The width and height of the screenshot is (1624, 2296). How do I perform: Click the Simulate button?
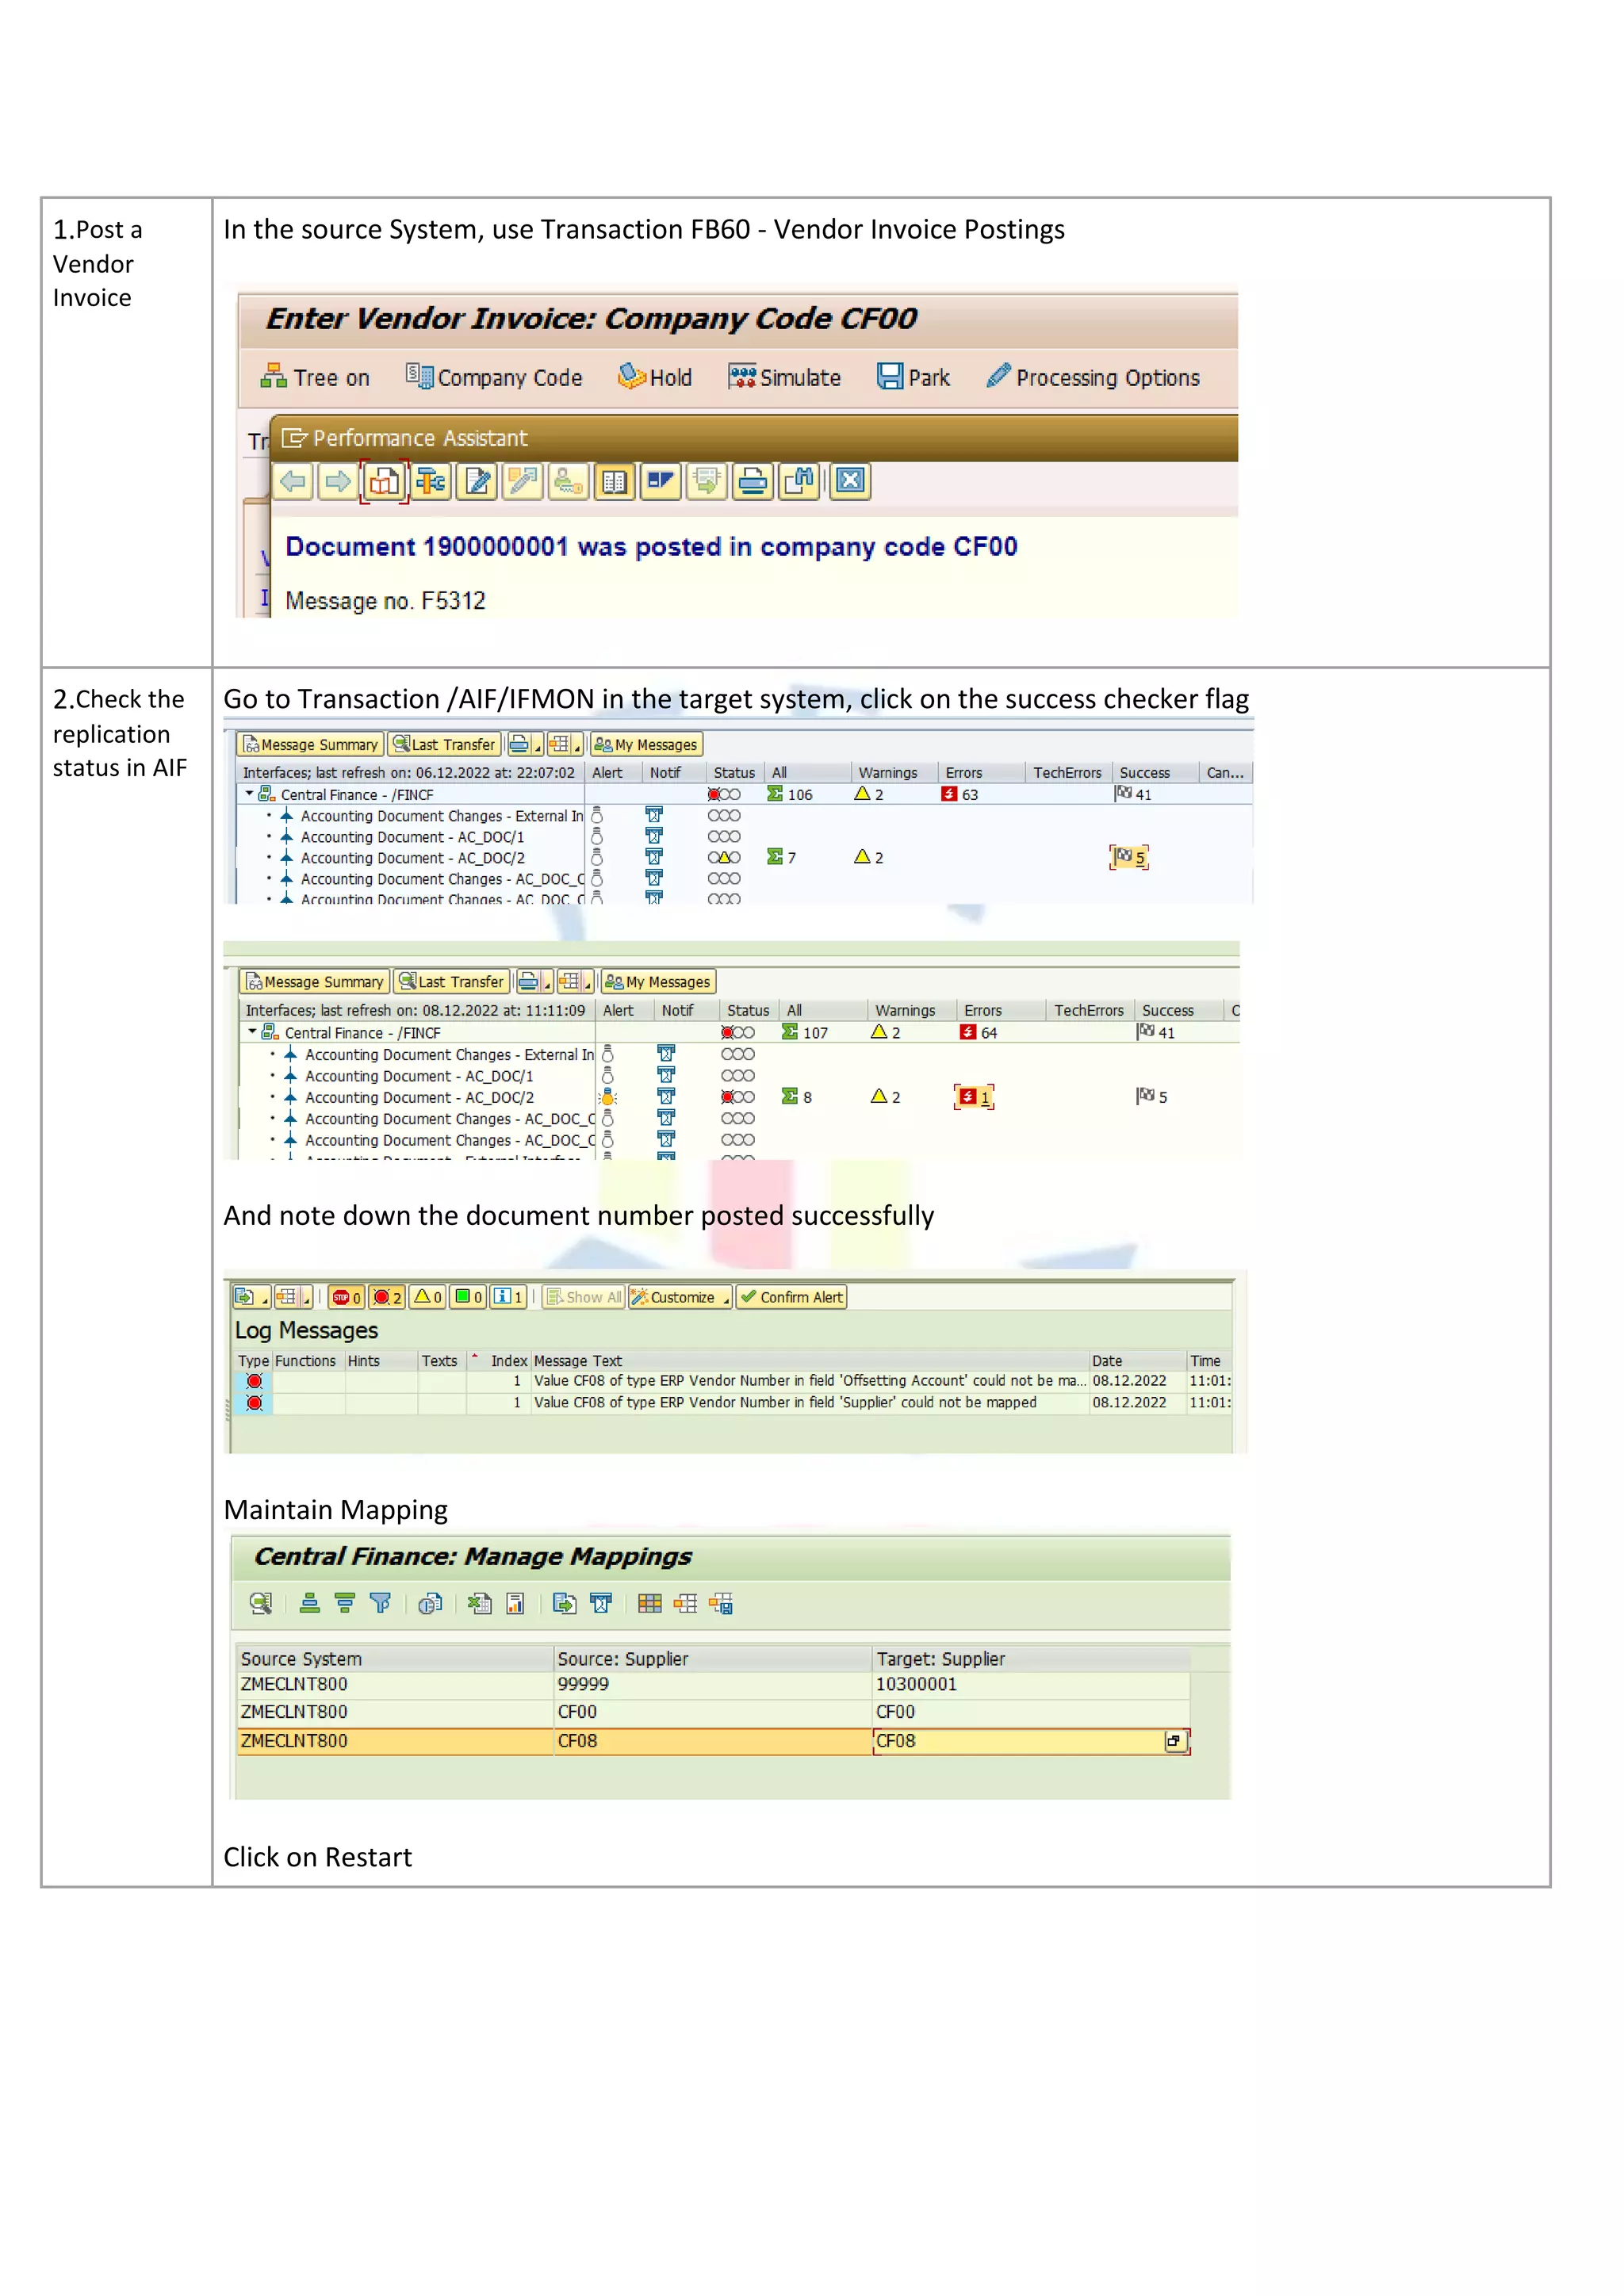785,378
